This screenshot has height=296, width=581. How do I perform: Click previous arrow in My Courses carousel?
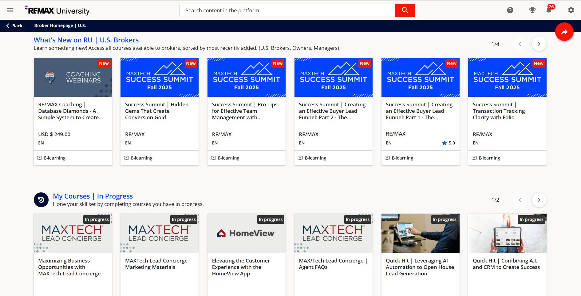tap(520, 200)
